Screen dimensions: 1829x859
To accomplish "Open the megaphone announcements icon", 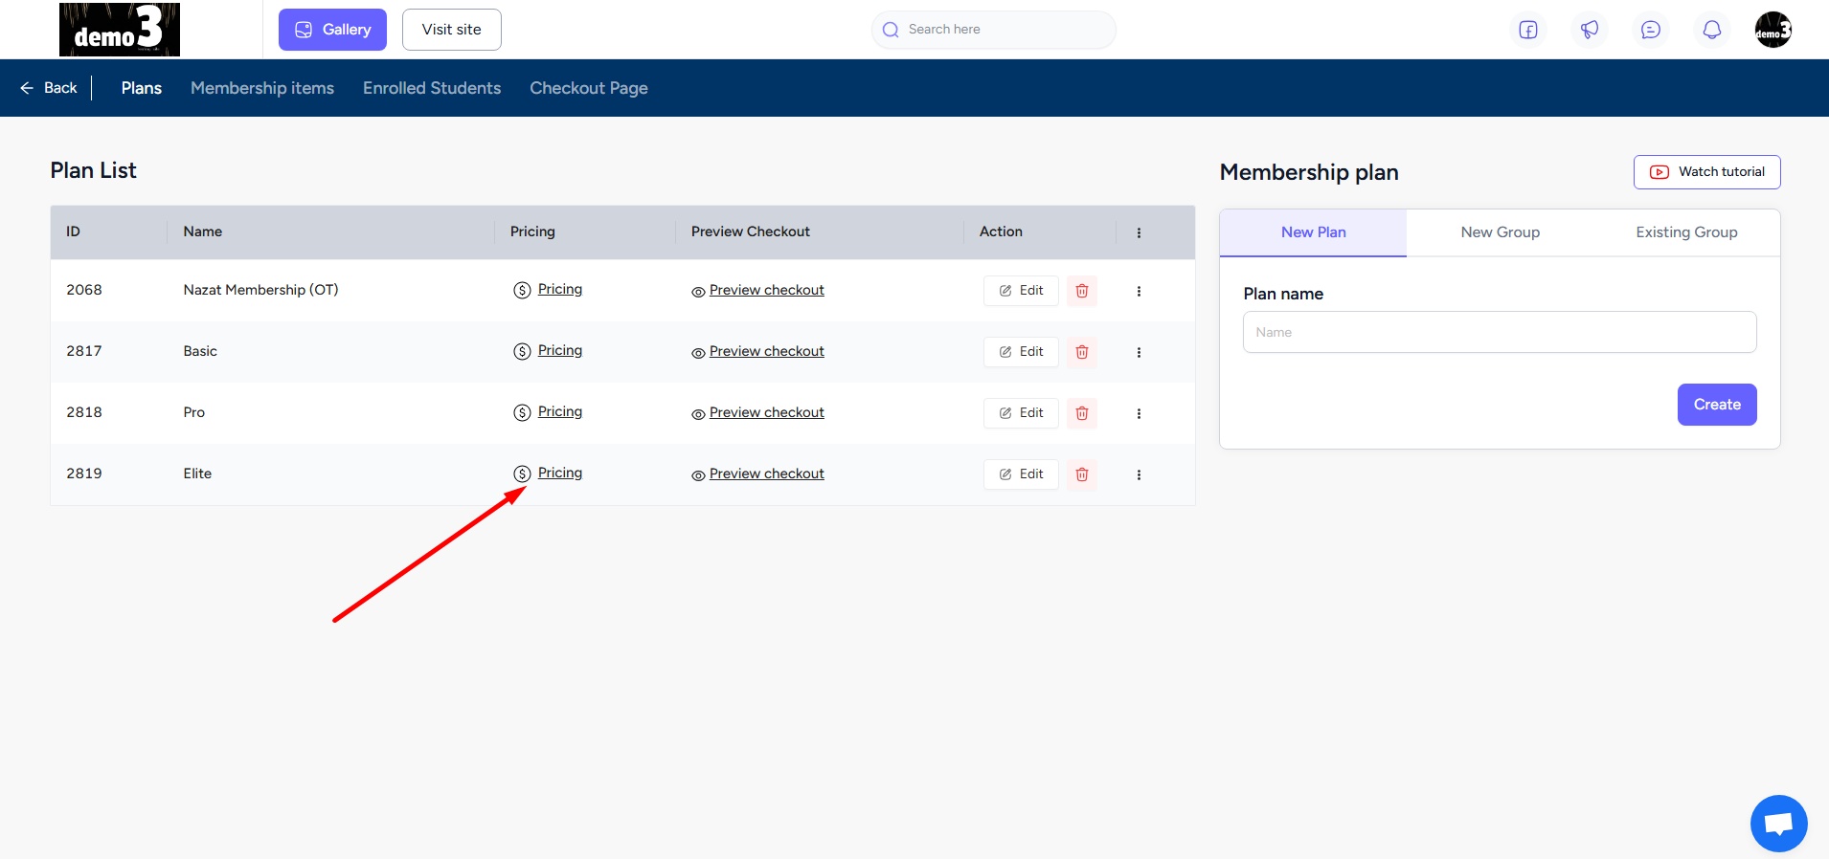I will tap(1590, 30).
